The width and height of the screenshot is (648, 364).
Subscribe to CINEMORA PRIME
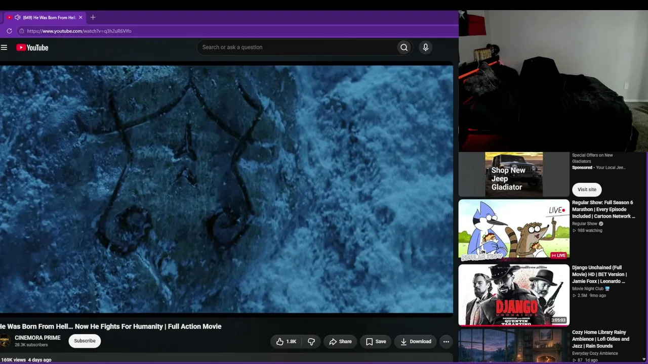[85, 341]
